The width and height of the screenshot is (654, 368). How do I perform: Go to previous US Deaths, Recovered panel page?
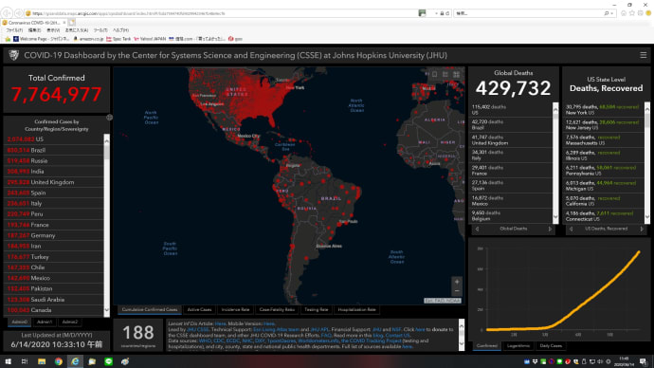point(571,229)
